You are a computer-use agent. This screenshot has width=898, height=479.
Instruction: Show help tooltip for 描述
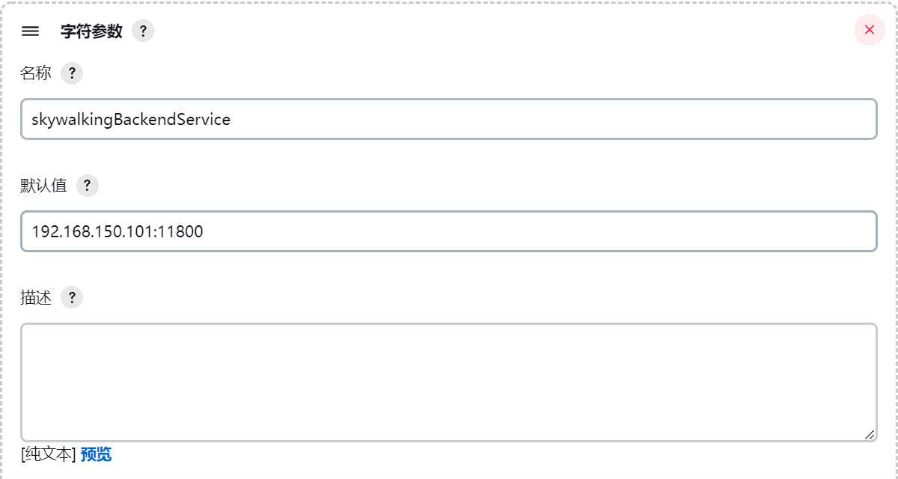pyautogui.click(x=72, y=298)
